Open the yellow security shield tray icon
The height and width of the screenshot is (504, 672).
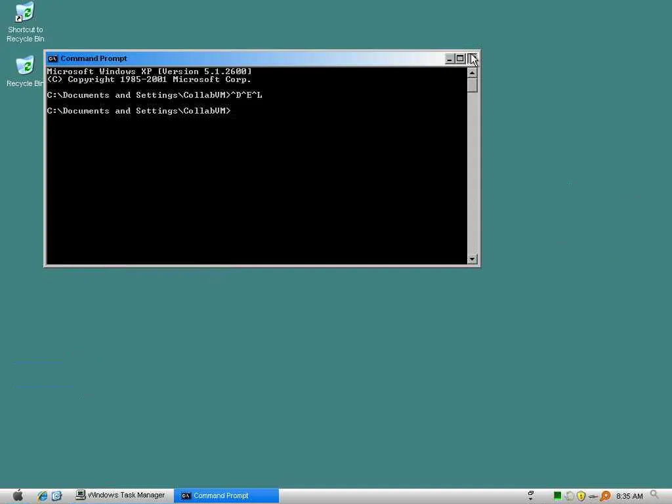tap(581, 496)
